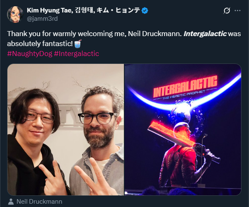Click the @jamm3rd handle
The width and height of the screenshot is (249, 207).
(x=42, y=19)
